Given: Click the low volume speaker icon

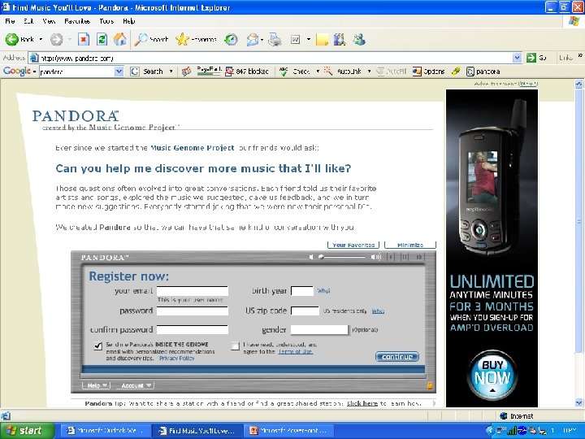Looking at the screenshot, I should (310, 257).
